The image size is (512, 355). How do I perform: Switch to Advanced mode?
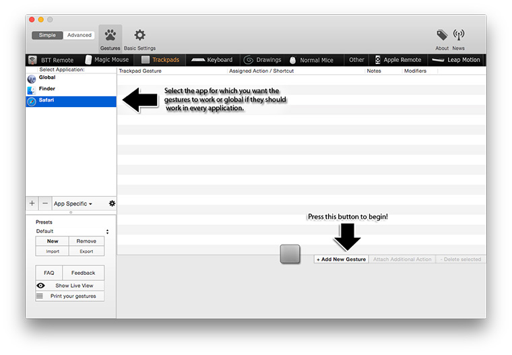click(79, 35)
